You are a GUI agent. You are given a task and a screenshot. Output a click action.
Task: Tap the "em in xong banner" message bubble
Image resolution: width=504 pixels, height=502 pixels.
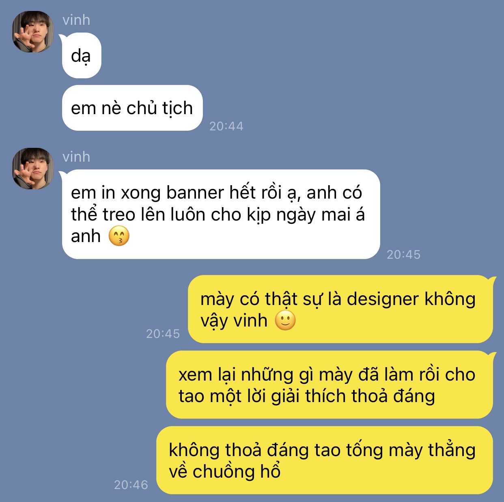tap(221, 214)
